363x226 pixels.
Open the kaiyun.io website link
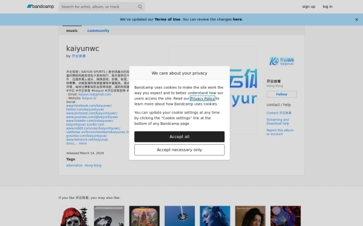point(89,98)
